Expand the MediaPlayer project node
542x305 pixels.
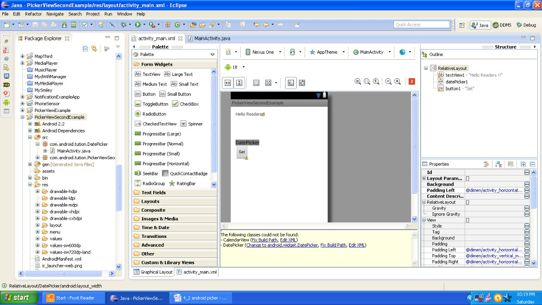[23, 63]
